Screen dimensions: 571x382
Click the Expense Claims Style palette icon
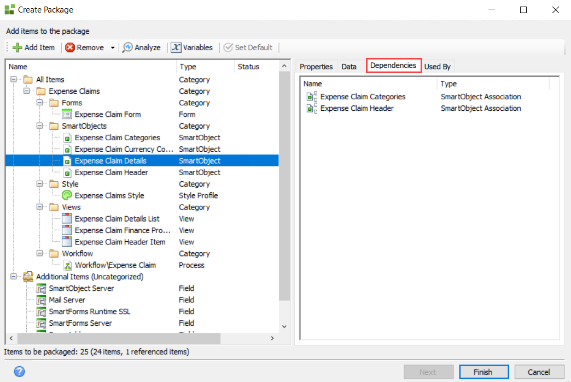(67, 195)
